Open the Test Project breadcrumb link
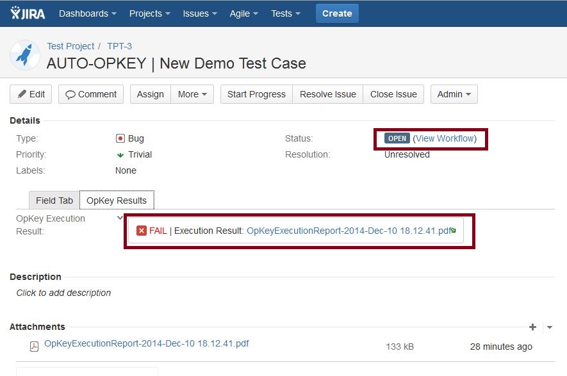Screen dimensions: 567x376 pyautogui.click(x=70, y=46)
